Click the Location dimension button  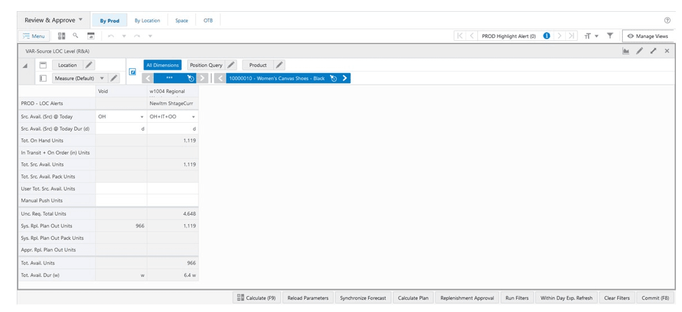(67, 66)
